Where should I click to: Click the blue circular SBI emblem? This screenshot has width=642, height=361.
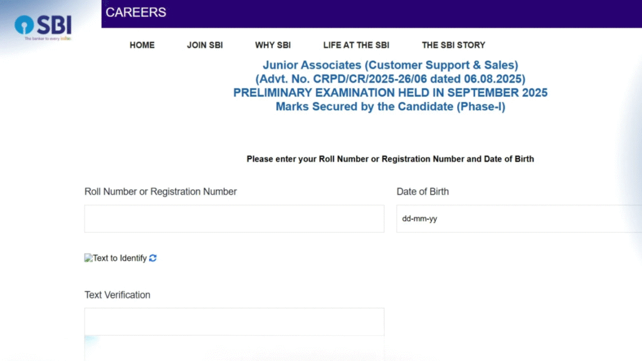[x=23, y=24]
